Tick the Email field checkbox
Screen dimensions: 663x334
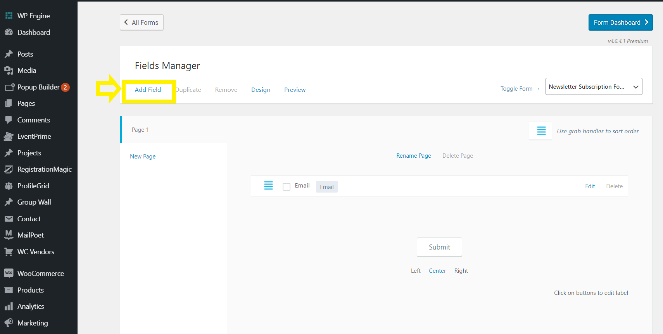[287, 187]
